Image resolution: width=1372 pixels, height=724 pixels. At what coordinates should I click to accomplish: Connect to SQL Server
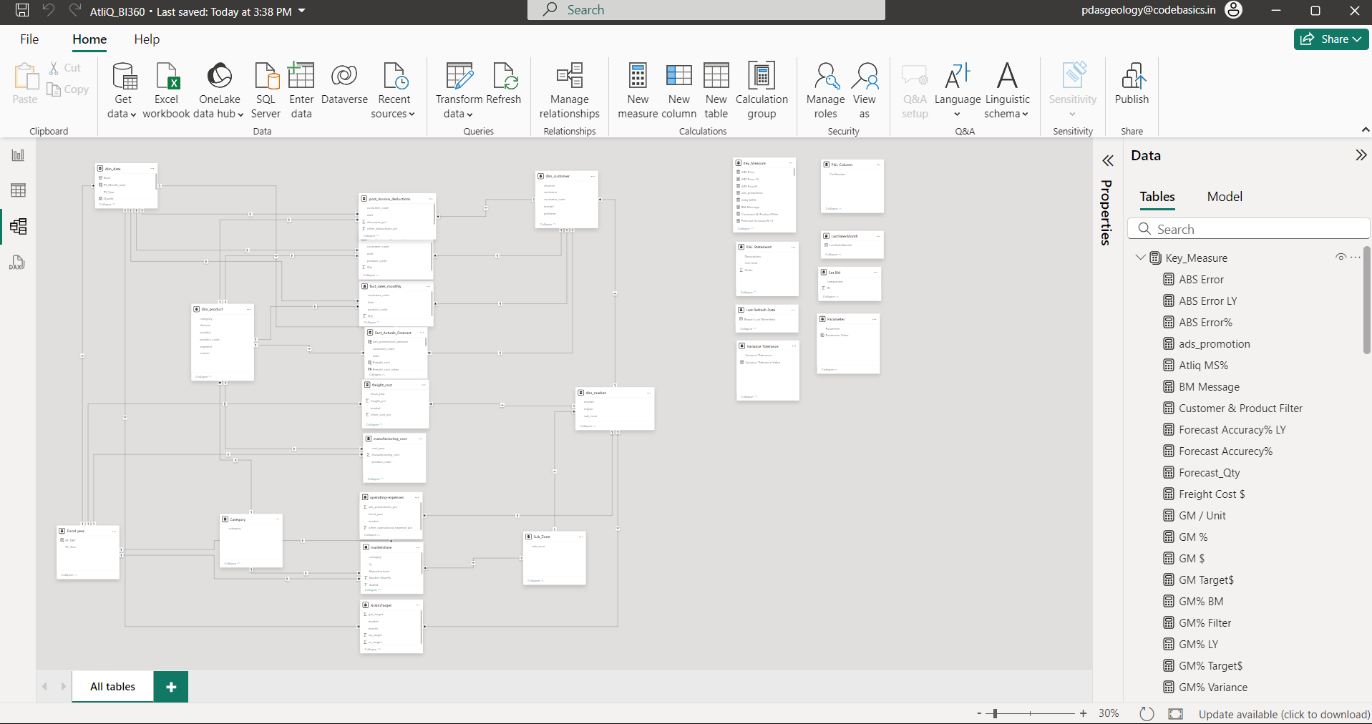[x=266, y=90]
